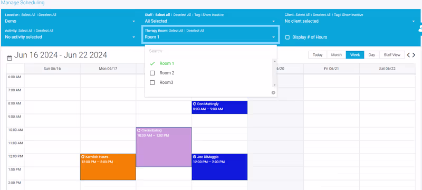Click Staff Select All link
The image size is (422, 190).
pyautogui.click(x=162, y=15)
